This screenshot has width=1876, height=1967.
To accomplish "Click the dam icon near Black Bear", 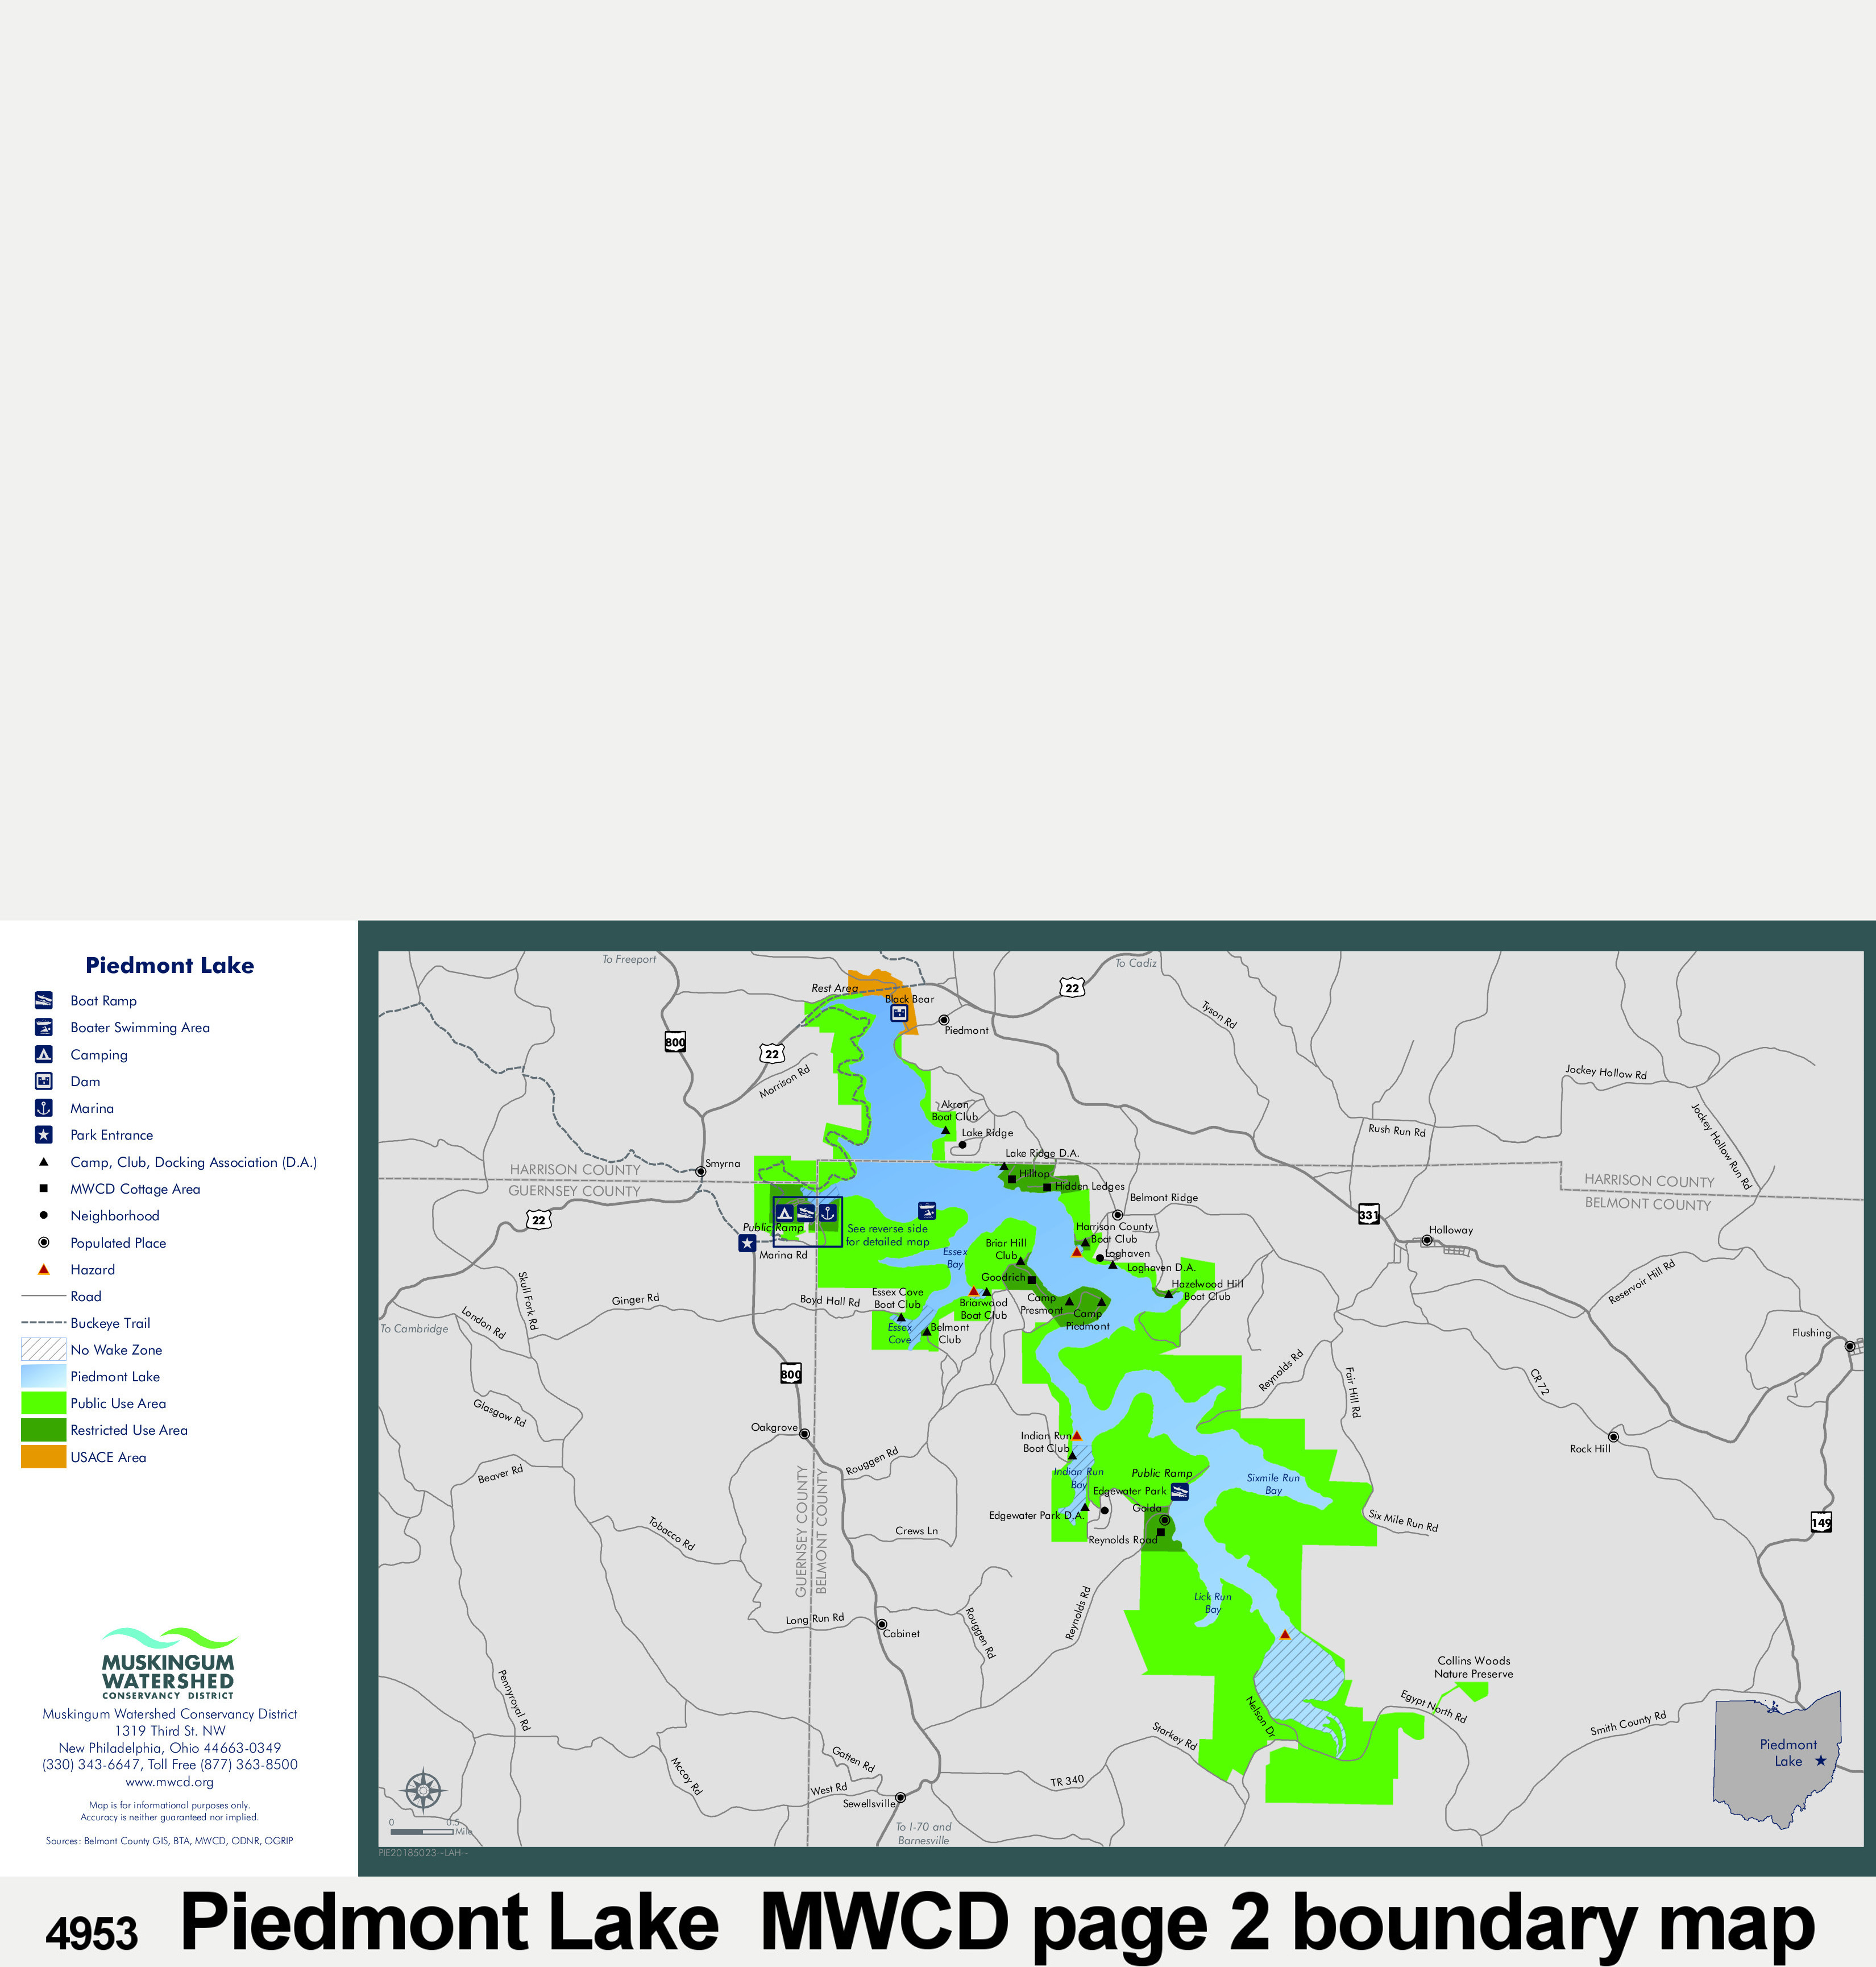I will click(x=899, y=1013).
